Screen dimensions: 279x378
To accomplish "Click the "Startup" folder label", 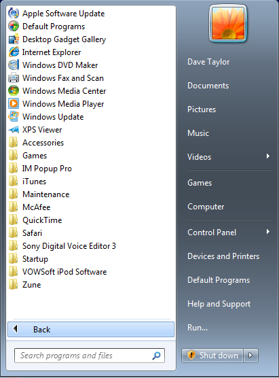I will click(35, 259).
